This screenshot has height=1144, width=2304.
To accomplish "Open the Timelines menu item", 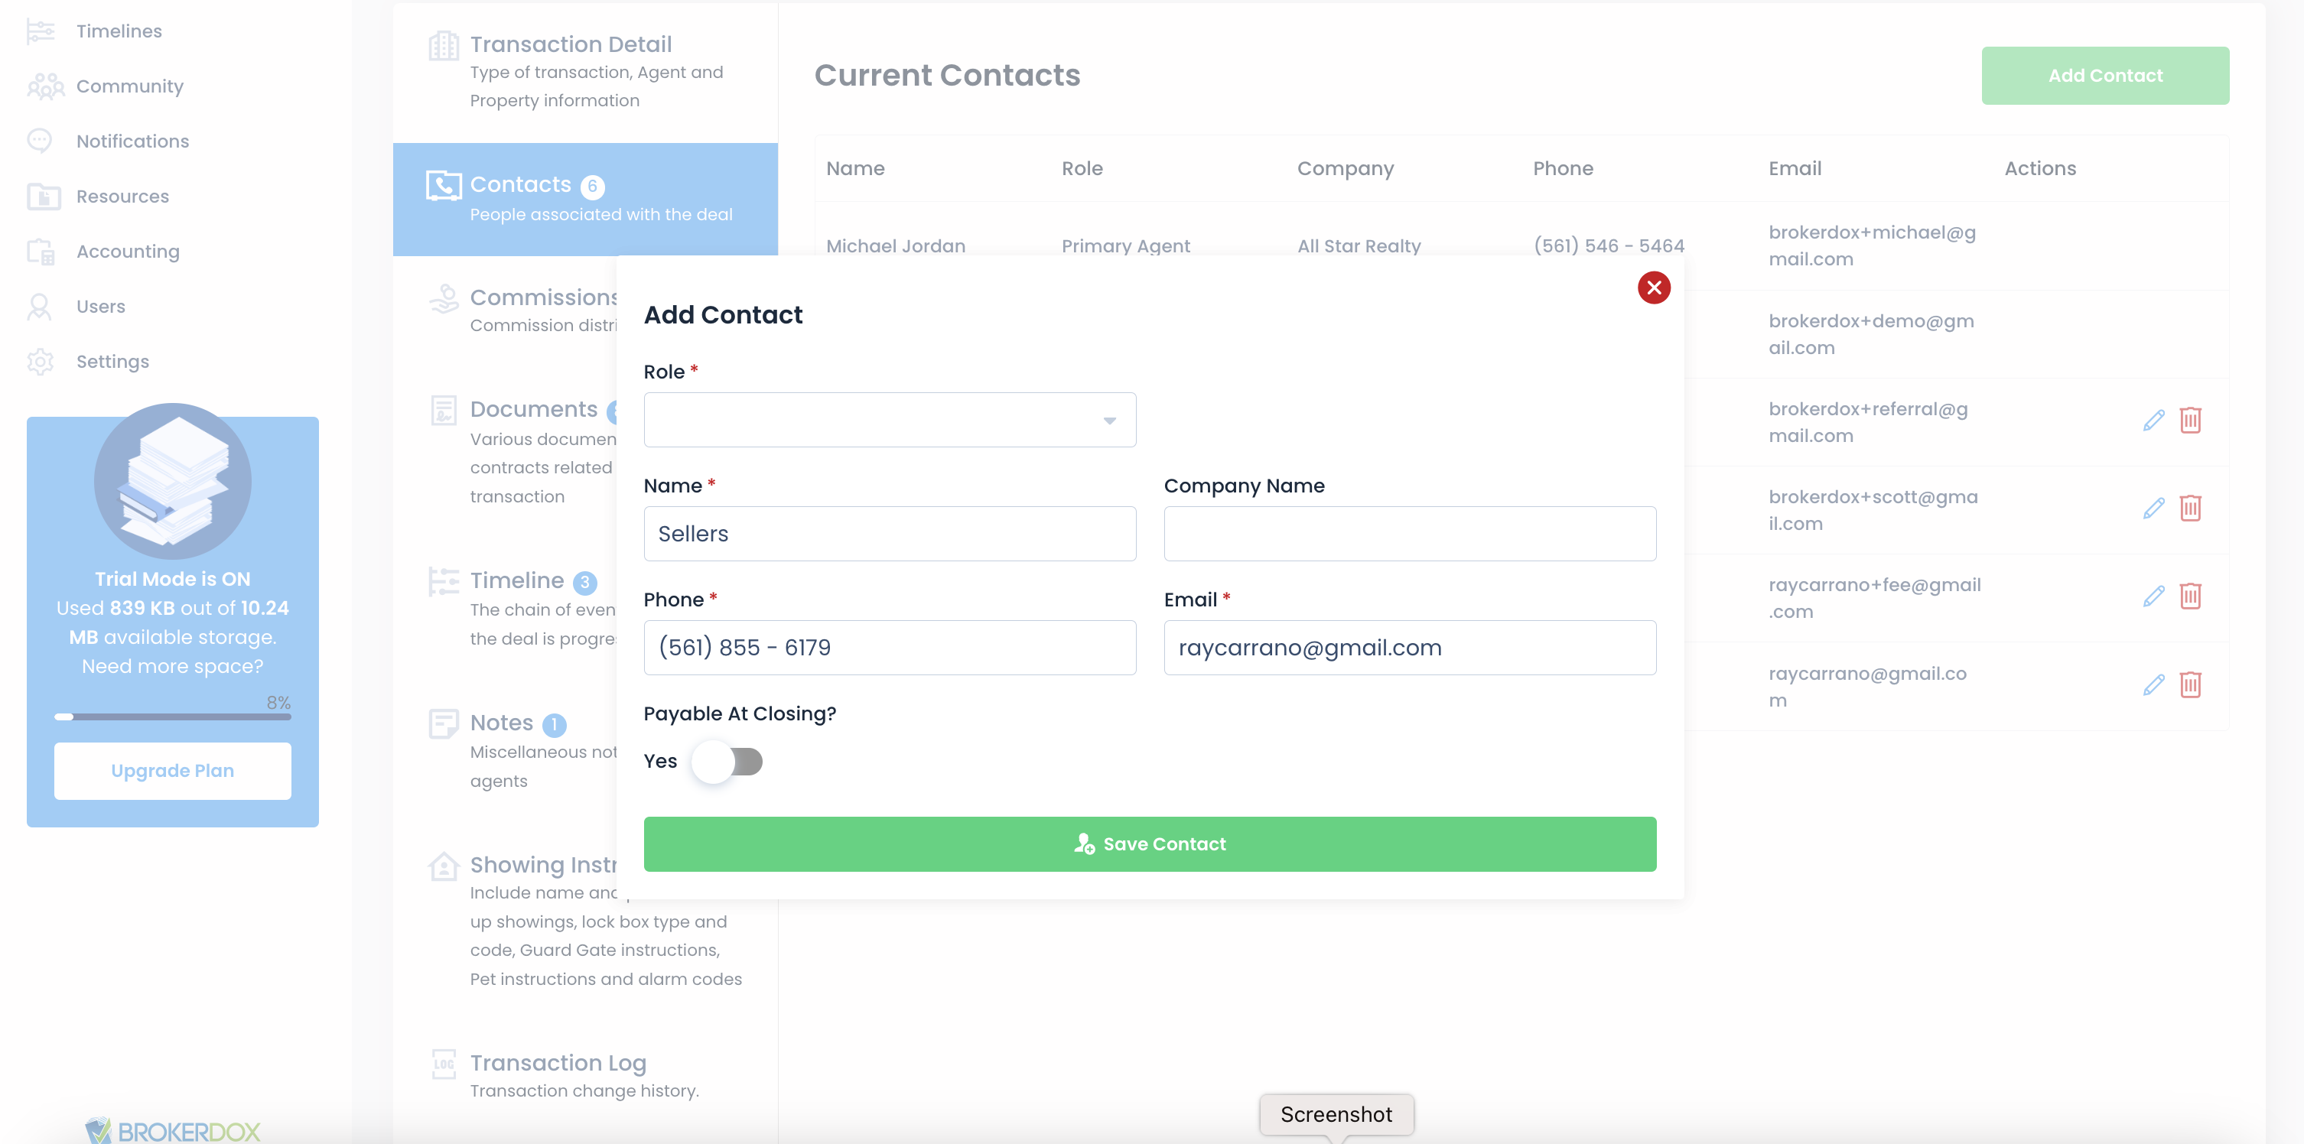I will (119, 31).
